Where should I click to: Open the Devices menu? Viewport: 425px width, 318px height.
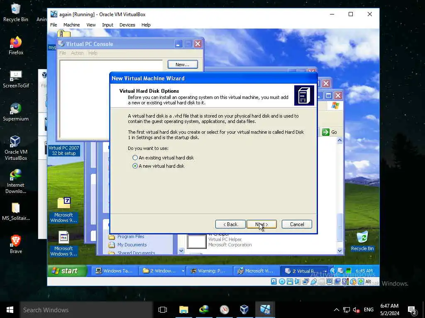point(127,25)
